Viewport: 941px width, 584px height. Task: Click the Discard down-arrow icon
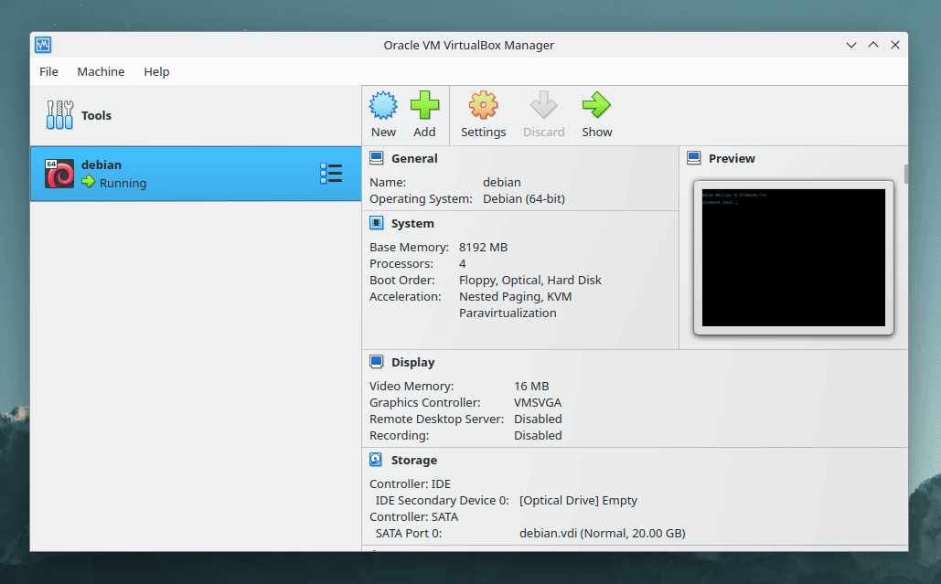(x=544, y=105)
